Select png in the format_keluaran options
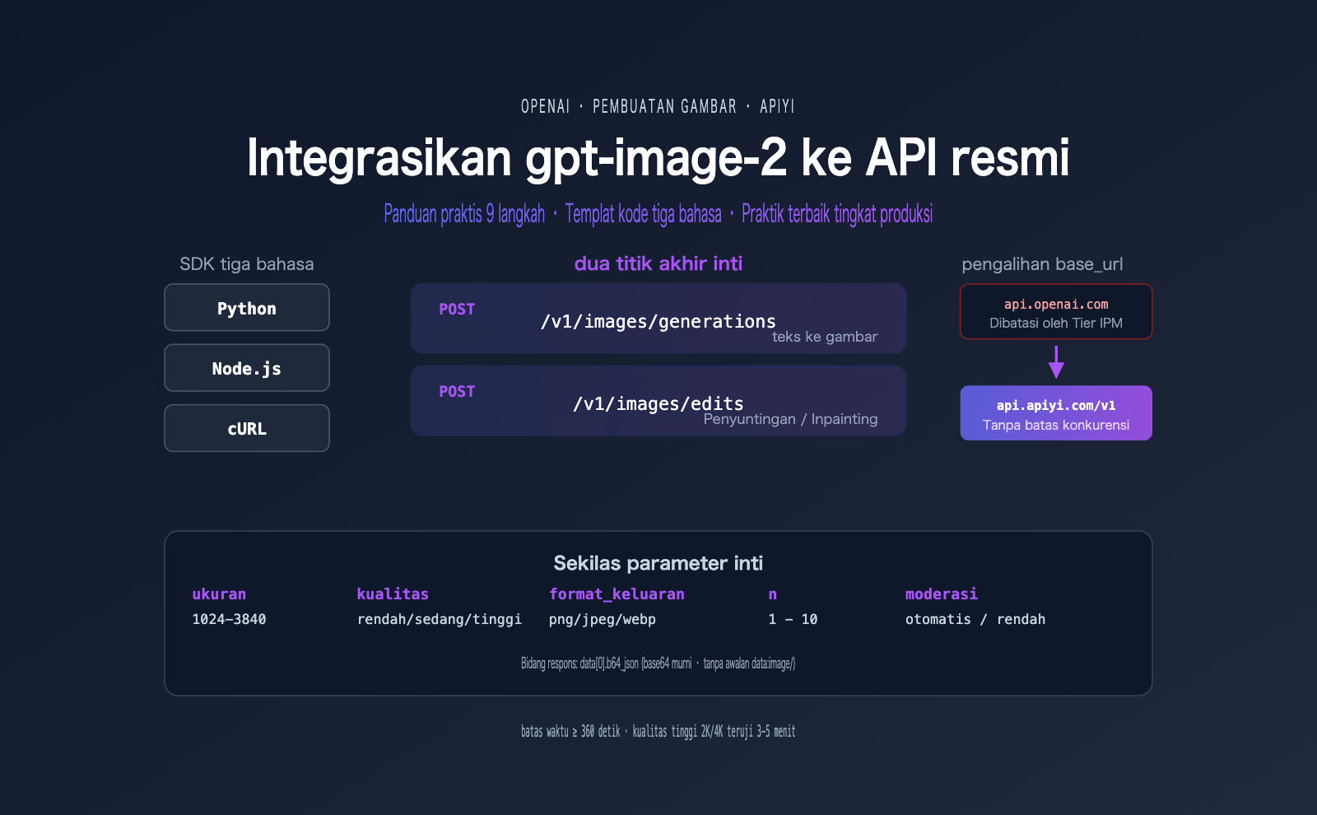The width and height of the screenshot is (1317, 815). 561,619
